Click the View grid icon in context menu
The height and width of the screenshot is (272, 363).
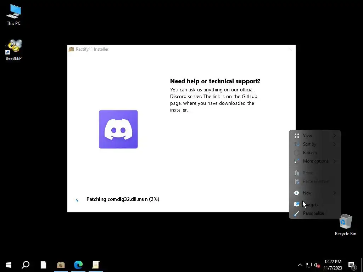pos(297,136)
